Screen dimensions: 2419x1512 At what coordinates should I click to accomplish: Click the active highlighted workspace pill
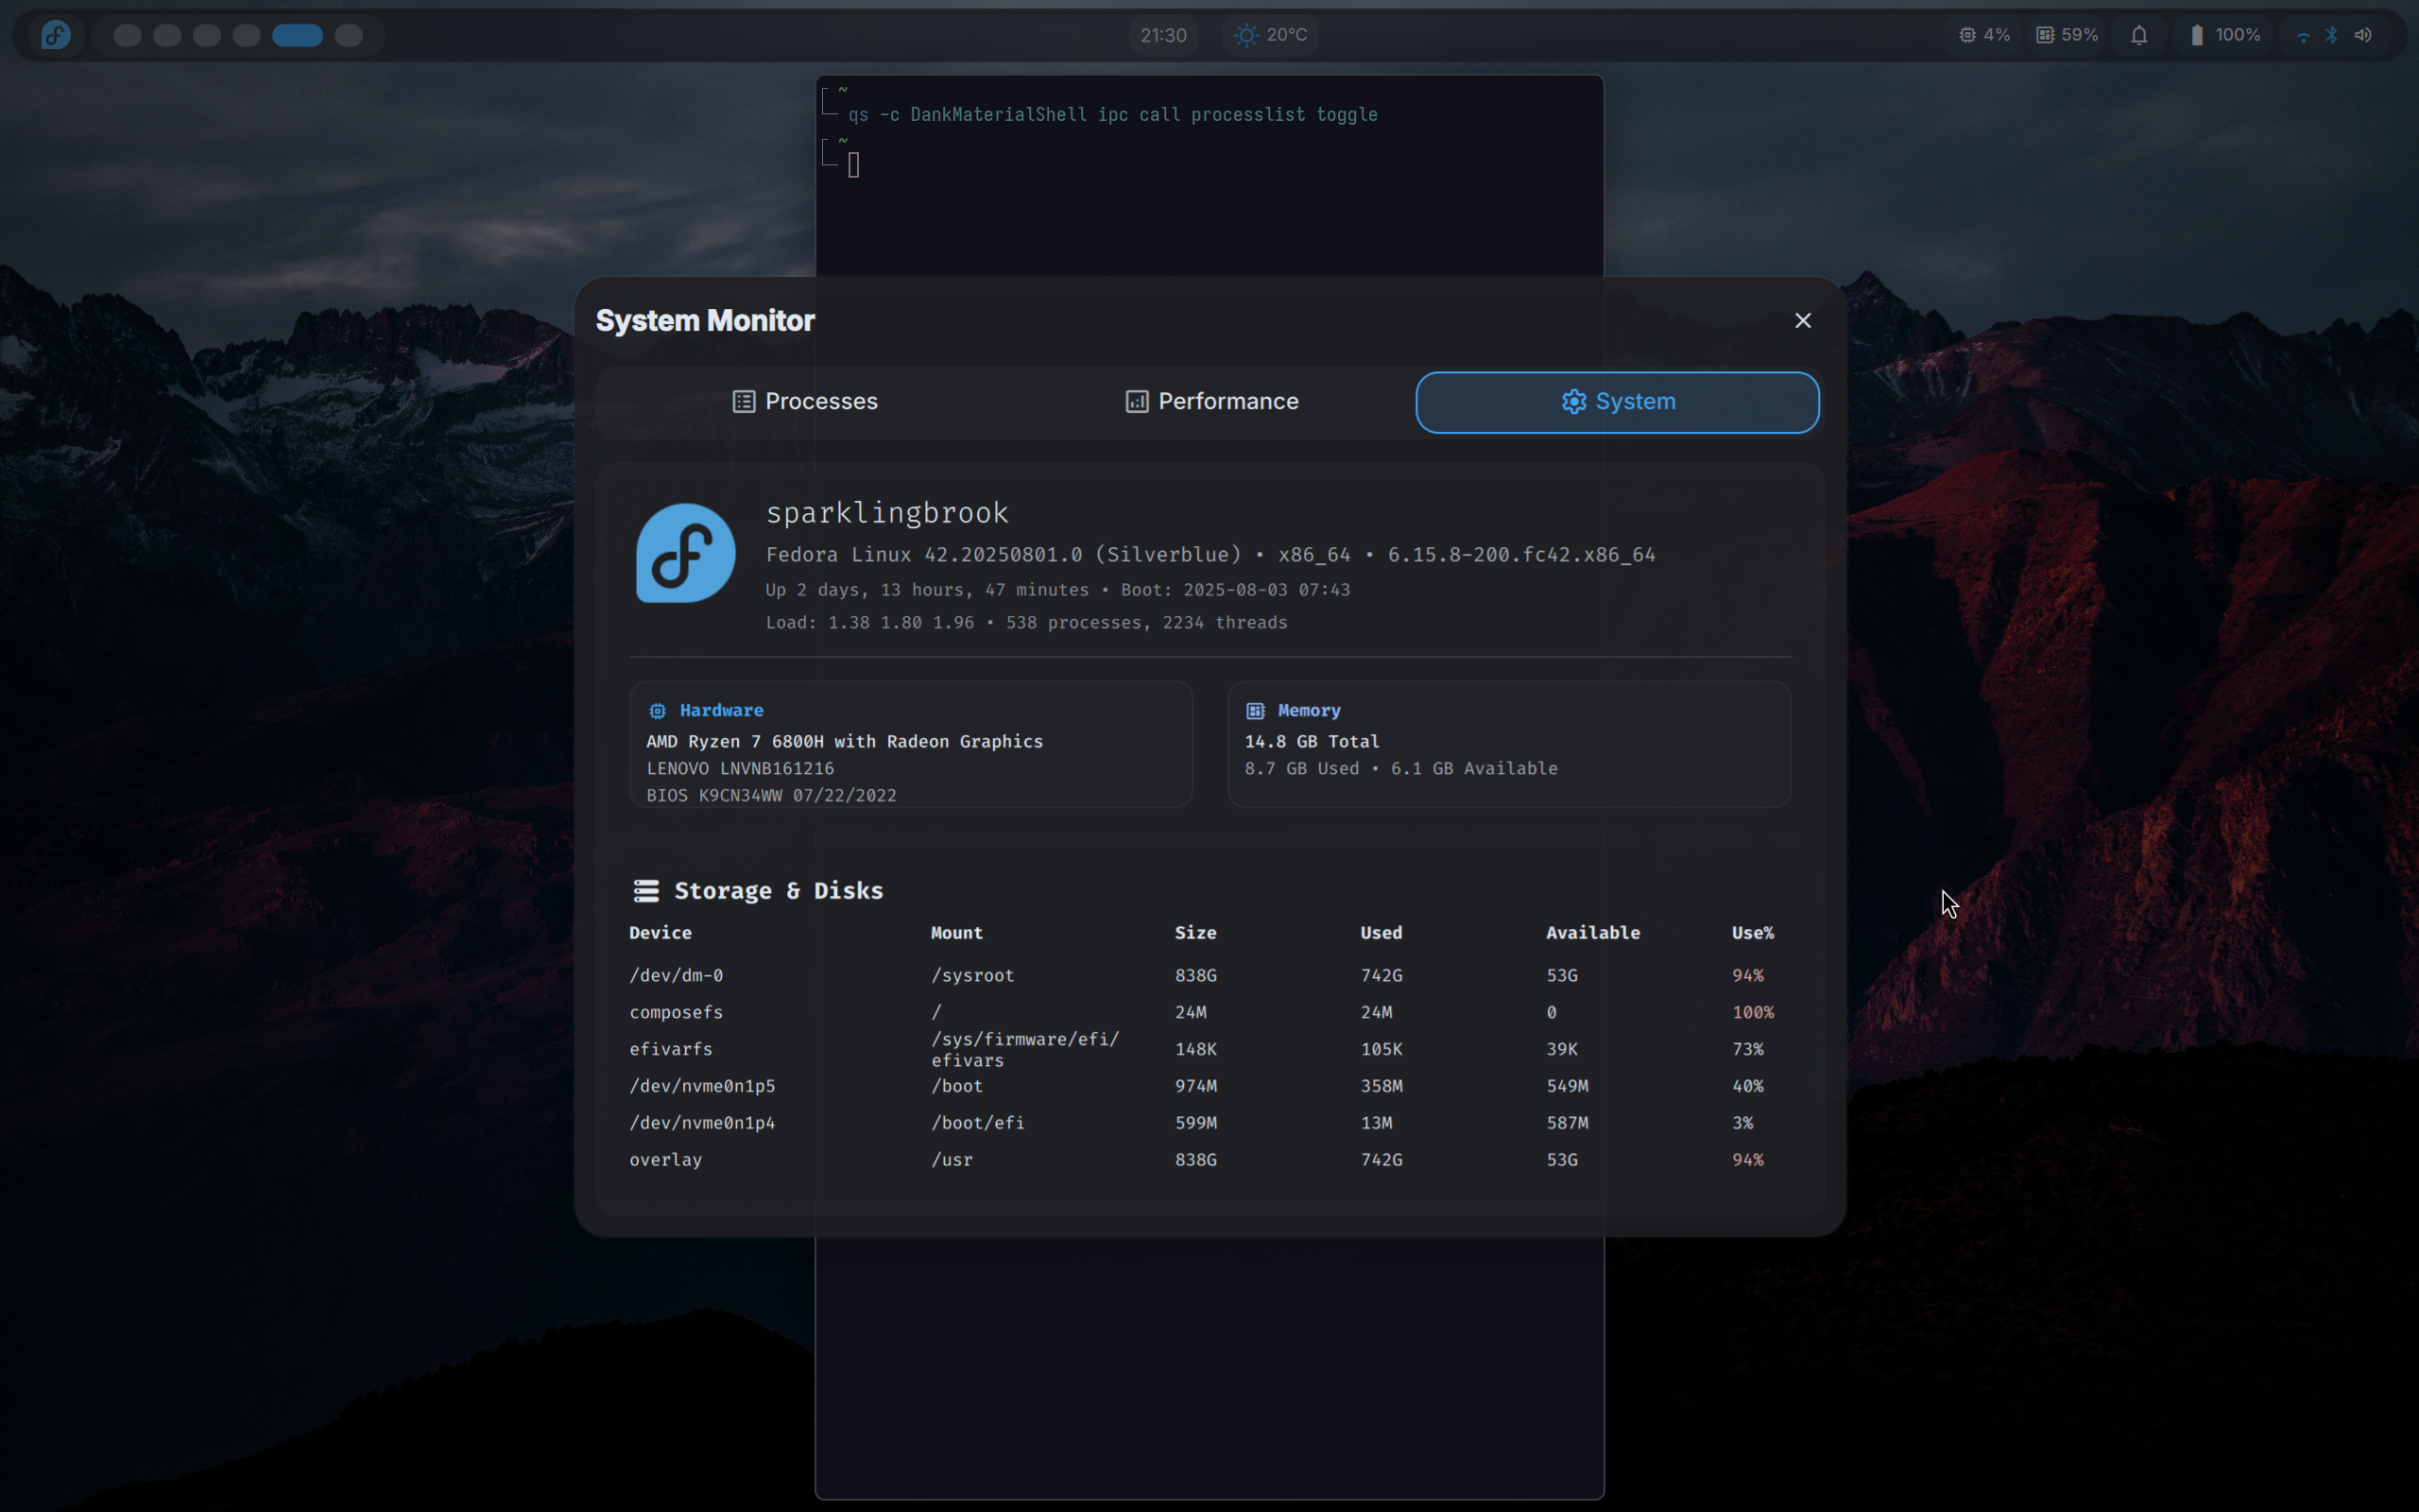pos(297,35)
